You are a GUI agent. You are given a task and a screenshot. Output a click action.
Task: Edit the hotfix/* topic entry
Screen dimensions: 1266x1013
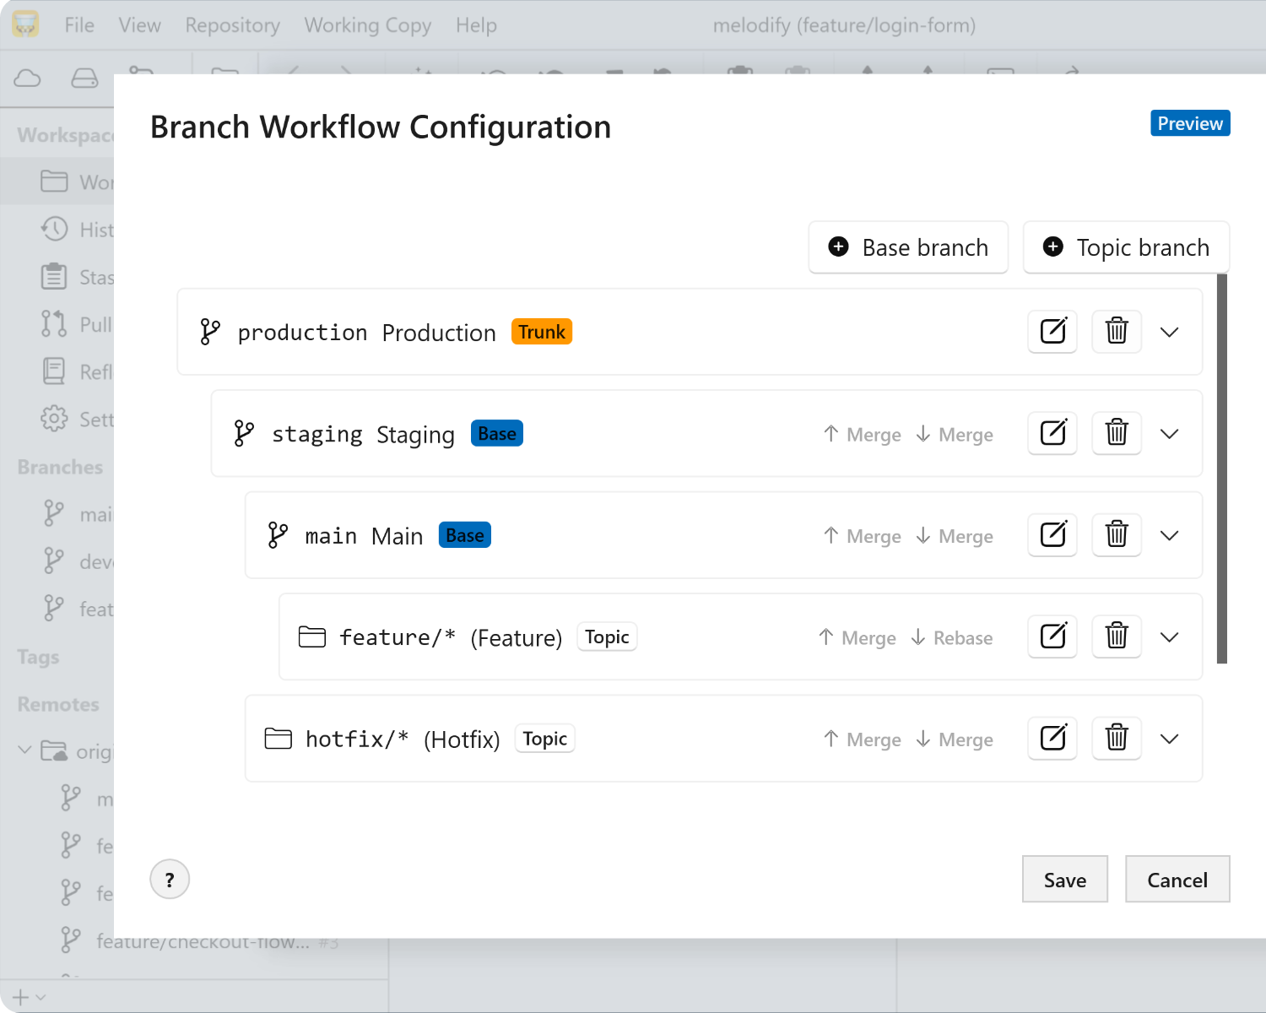click(x=1052, y=738)
